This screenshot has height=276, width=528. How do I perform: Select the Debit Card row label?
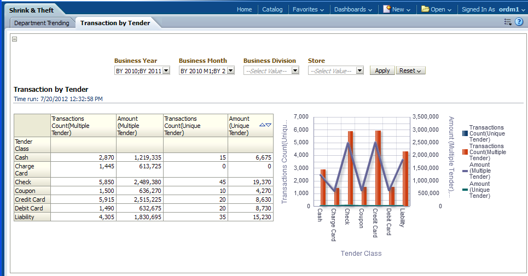coord(32,208)
